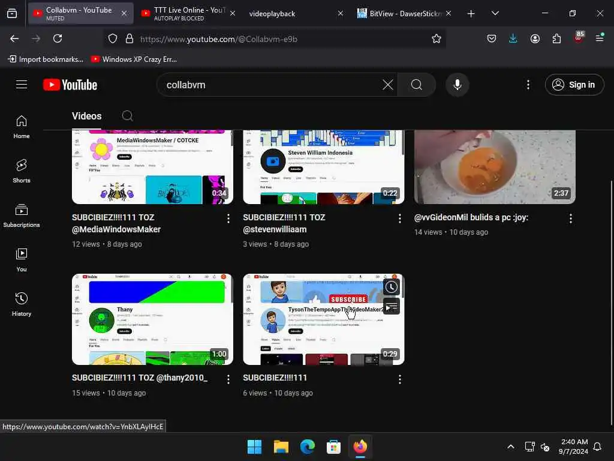Open History in the sidebar
Viewport: 614px width, 461px height.
pyautogui.click(x=22, y=304)
